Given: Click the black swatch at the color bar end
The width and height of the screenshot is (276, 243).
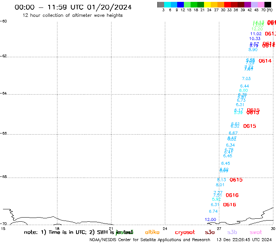Looking at the screenshot, I should (x=268, y=4).
